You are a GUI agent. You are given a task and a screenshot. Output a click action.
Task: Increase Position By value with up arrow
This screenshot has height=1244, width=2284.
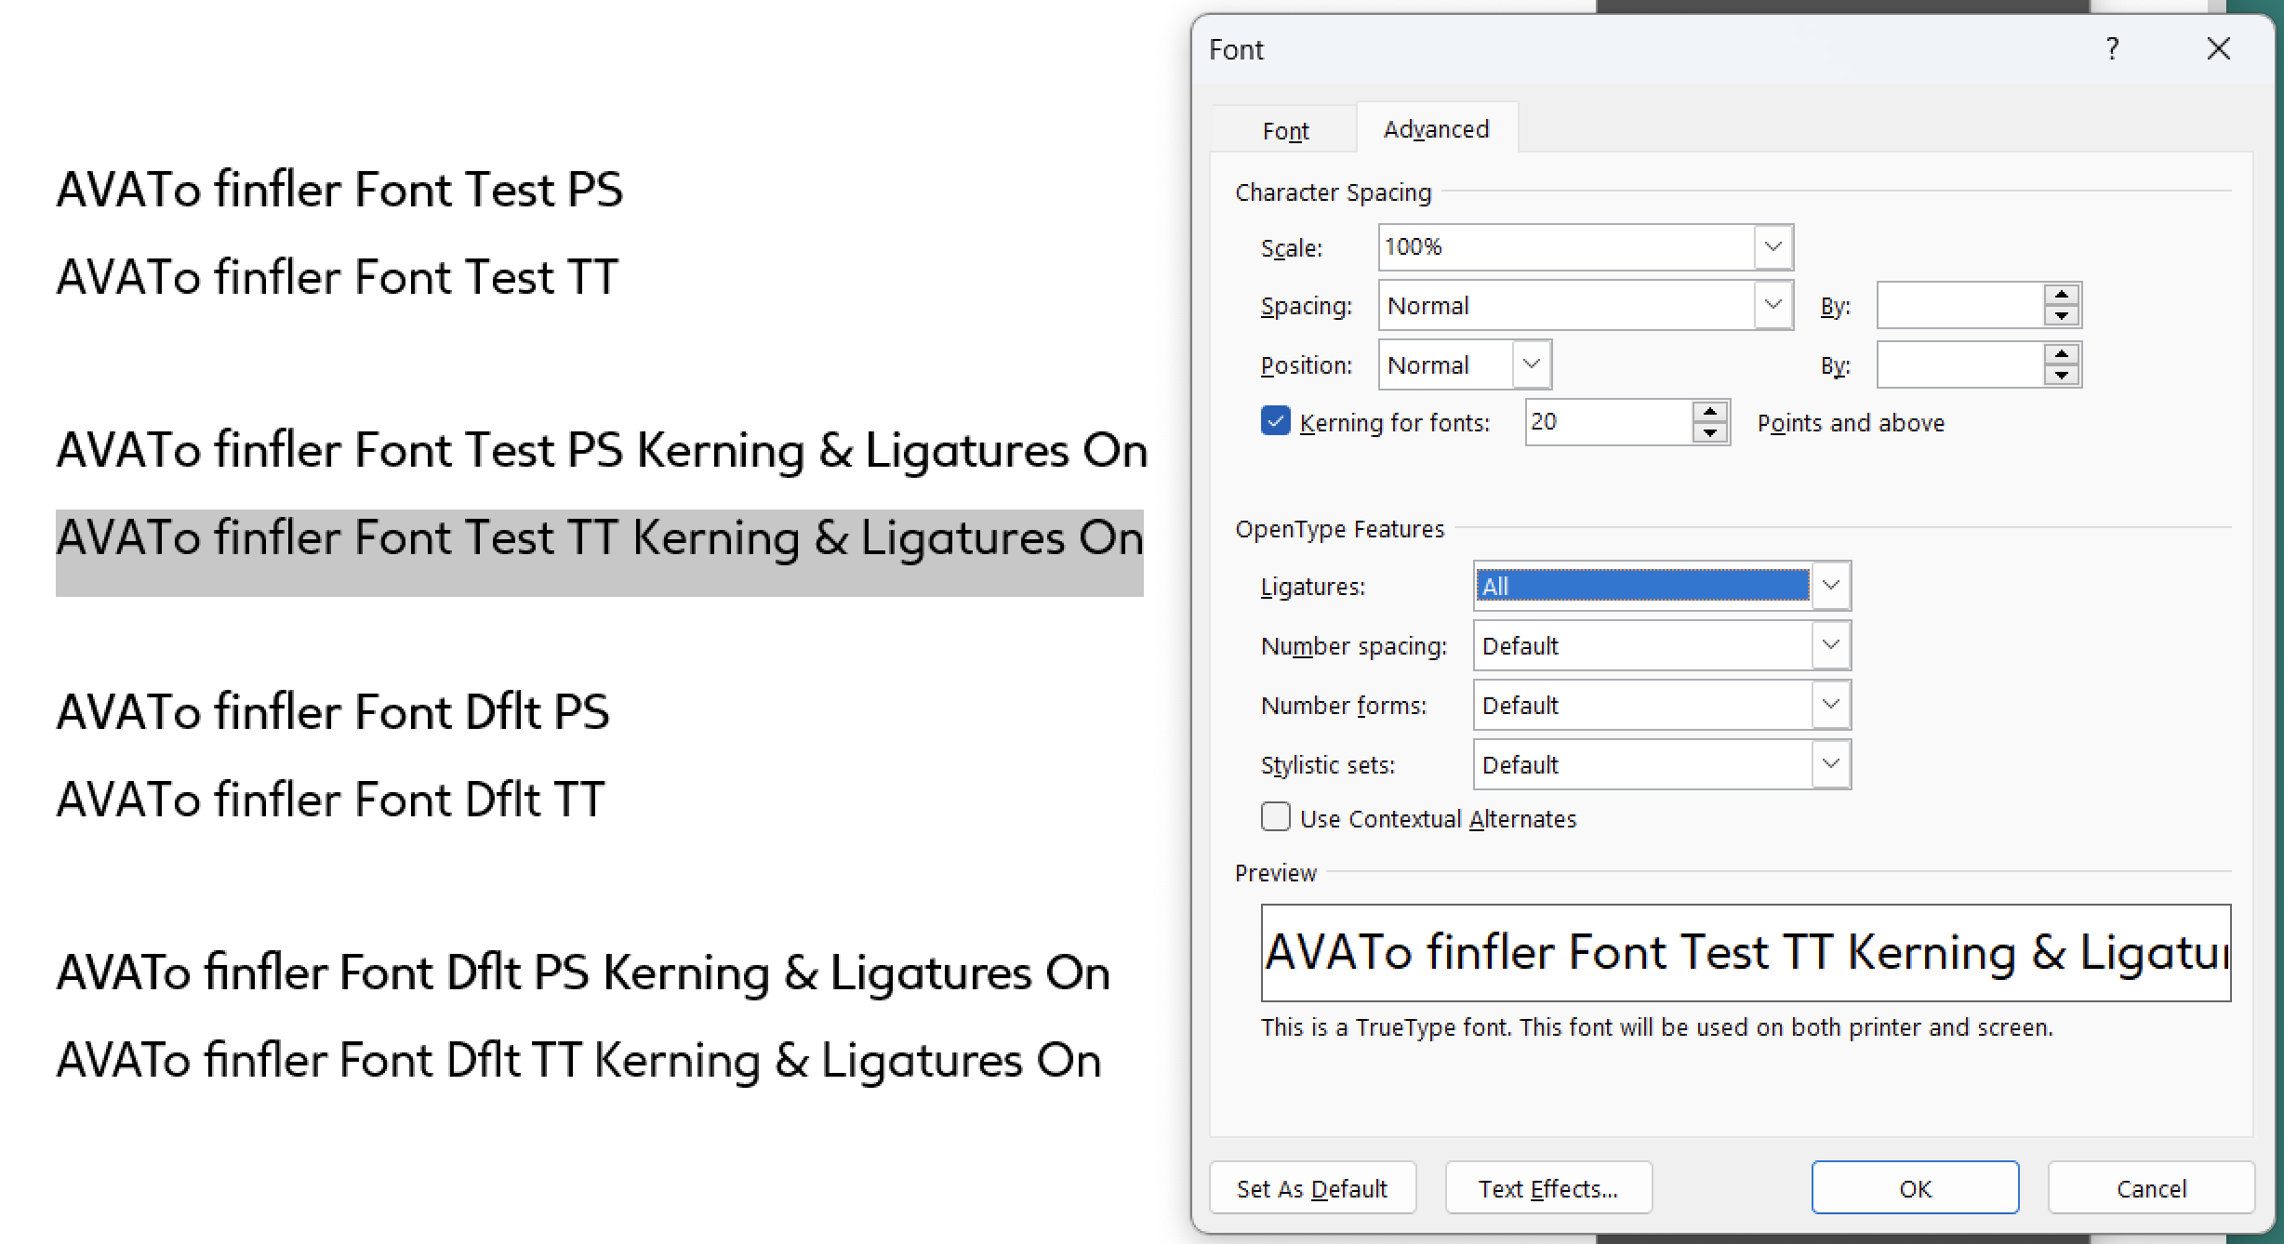pos(2062,354)
